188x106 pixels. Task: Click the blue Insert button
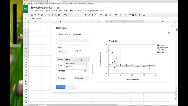pyautogui.click(x=61, y=87)
